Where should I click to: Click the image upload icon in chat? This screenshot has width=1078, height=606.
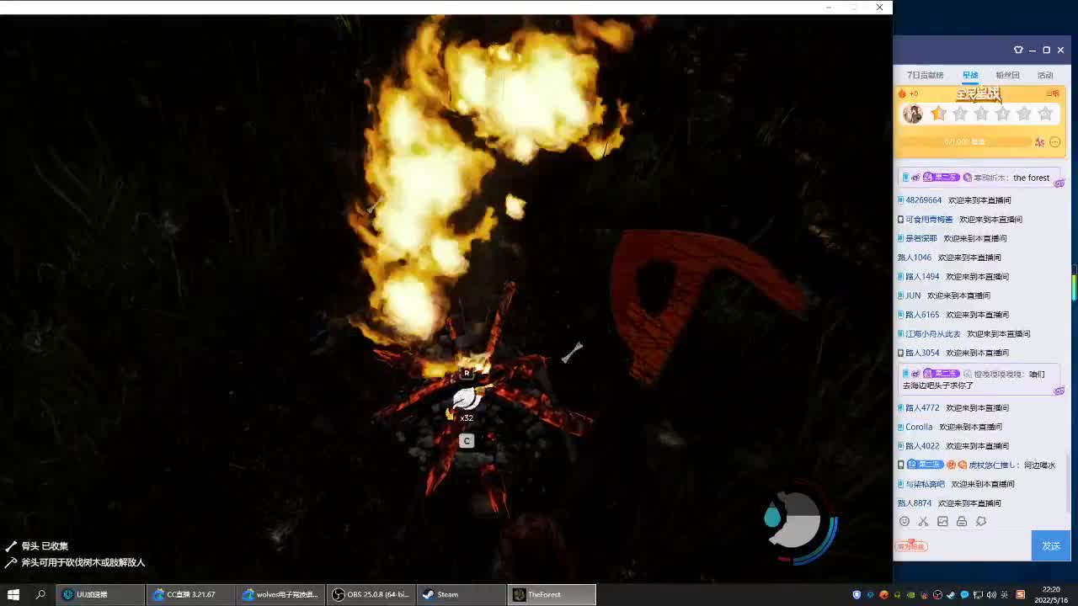[x=942, y=522]
